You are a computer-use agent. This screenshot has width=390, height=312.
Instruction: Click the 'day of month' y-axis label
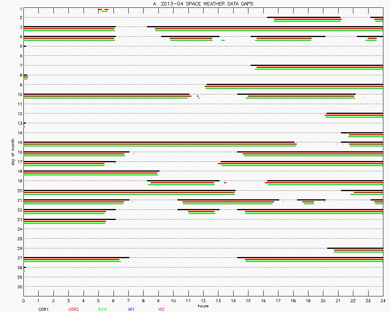pos(13,152)
